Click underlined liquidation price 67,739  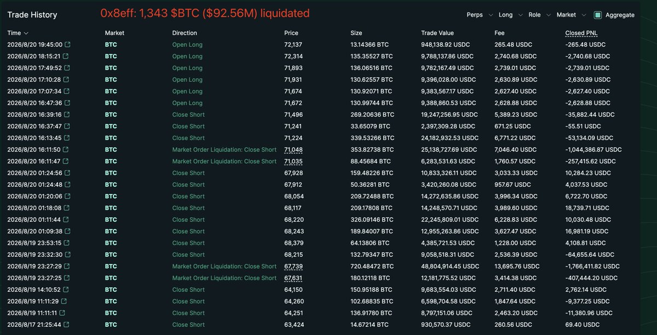[x=293, y=266]
